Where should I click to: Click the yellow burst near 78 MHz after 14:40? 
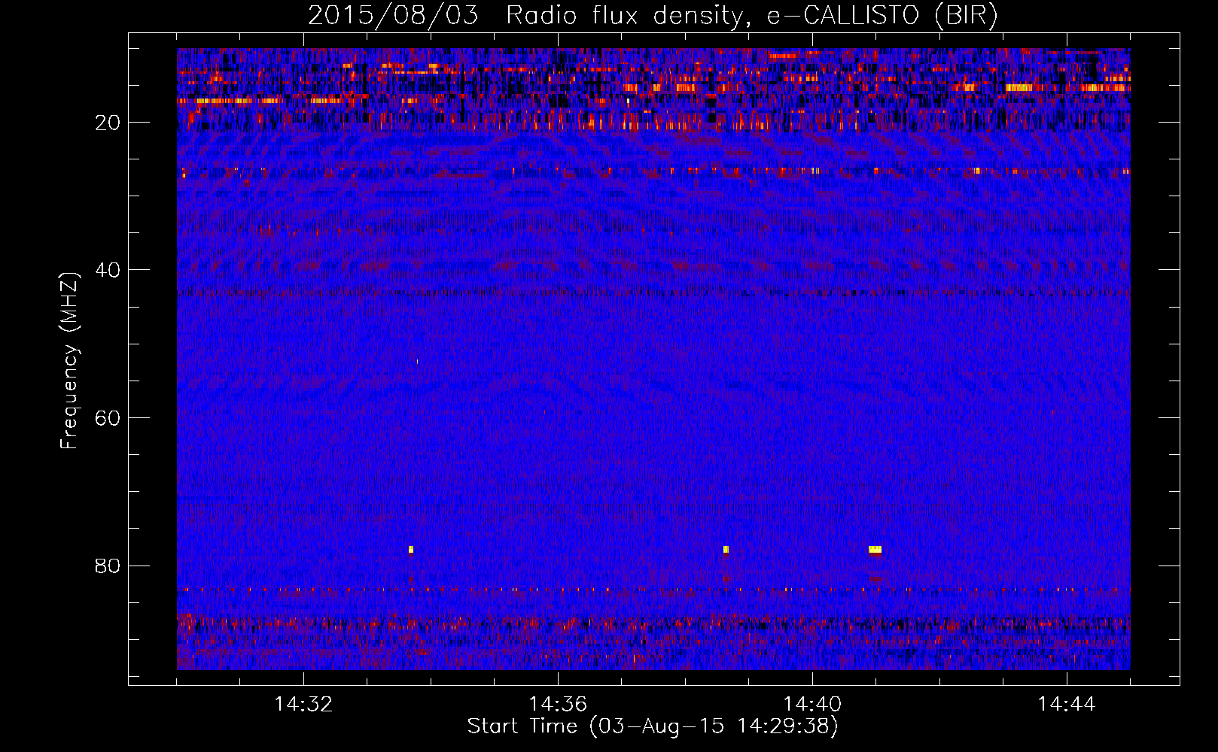(875, 550)
